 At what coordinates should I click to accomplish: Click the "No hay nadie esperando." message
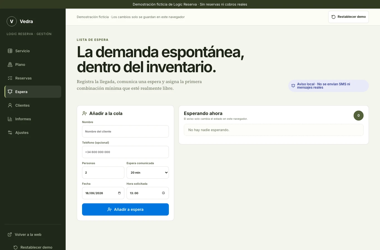[209, 130]
